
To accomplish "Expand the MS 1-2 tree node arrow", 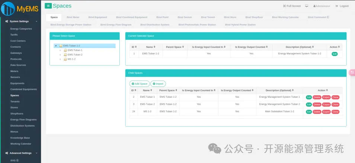I will click(x=60, y=59).
